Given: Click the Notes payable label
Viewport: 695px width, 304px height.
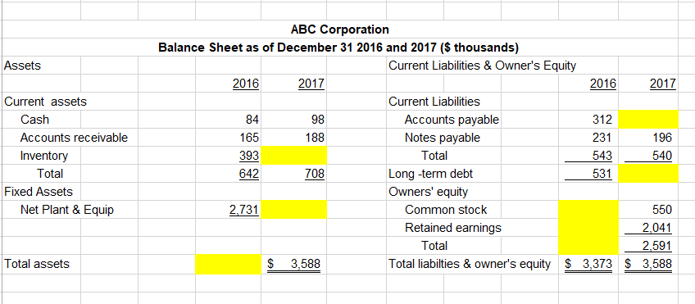Looking at the screenshot, I should [x=443, y=138].
